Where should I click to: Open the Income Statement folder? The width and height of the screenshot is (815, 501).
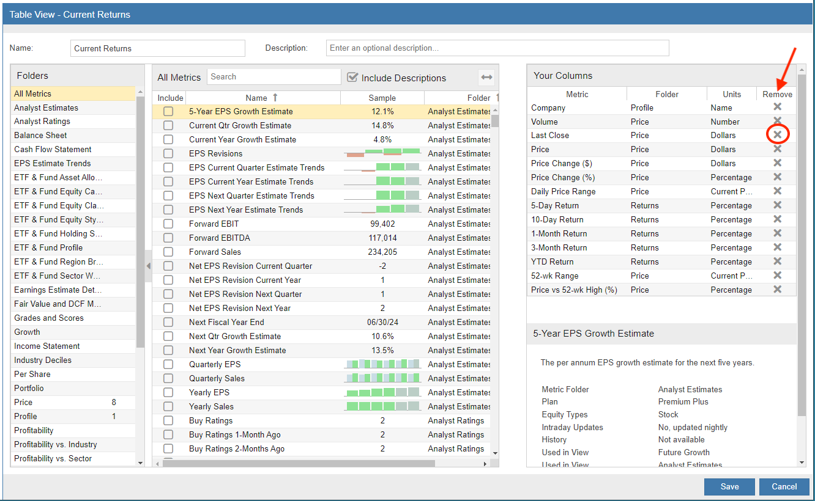[x=47, y=346]
